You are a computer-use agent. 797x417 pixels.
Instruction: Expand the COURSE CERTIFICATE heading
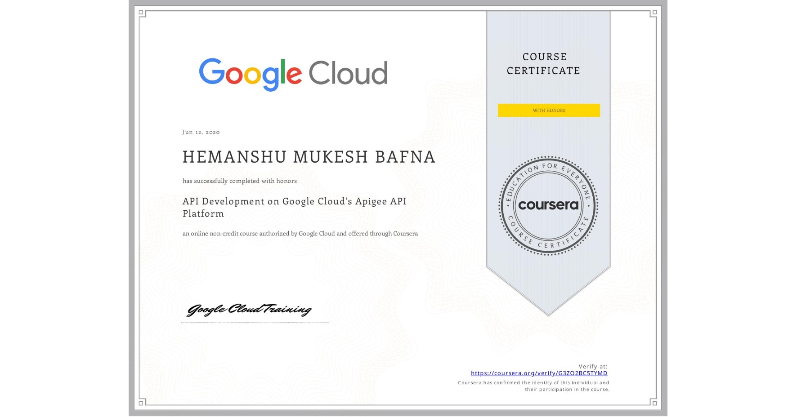[x=544, y=63]
